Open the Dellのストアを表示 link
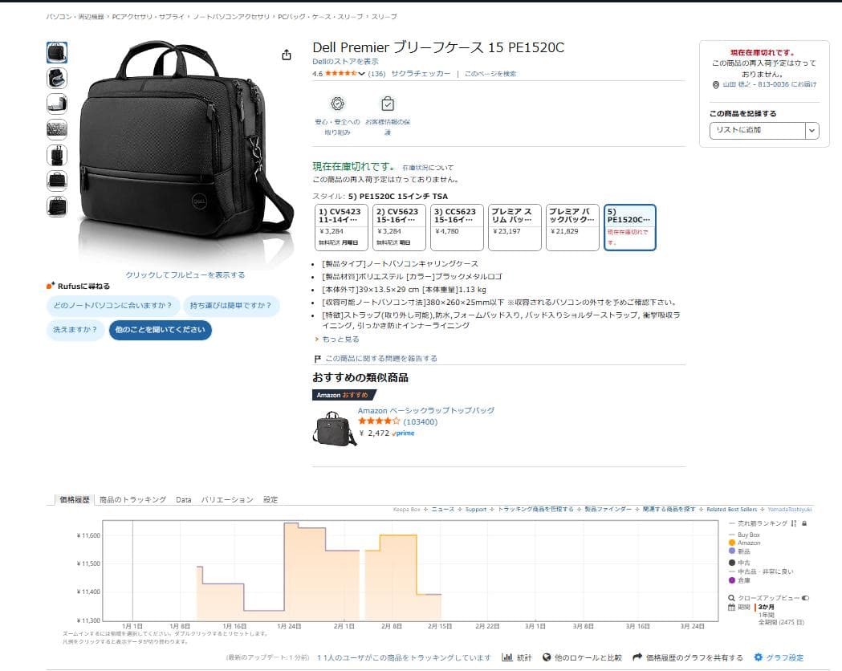This screenshot has height=671, width=842. (345, 62)
